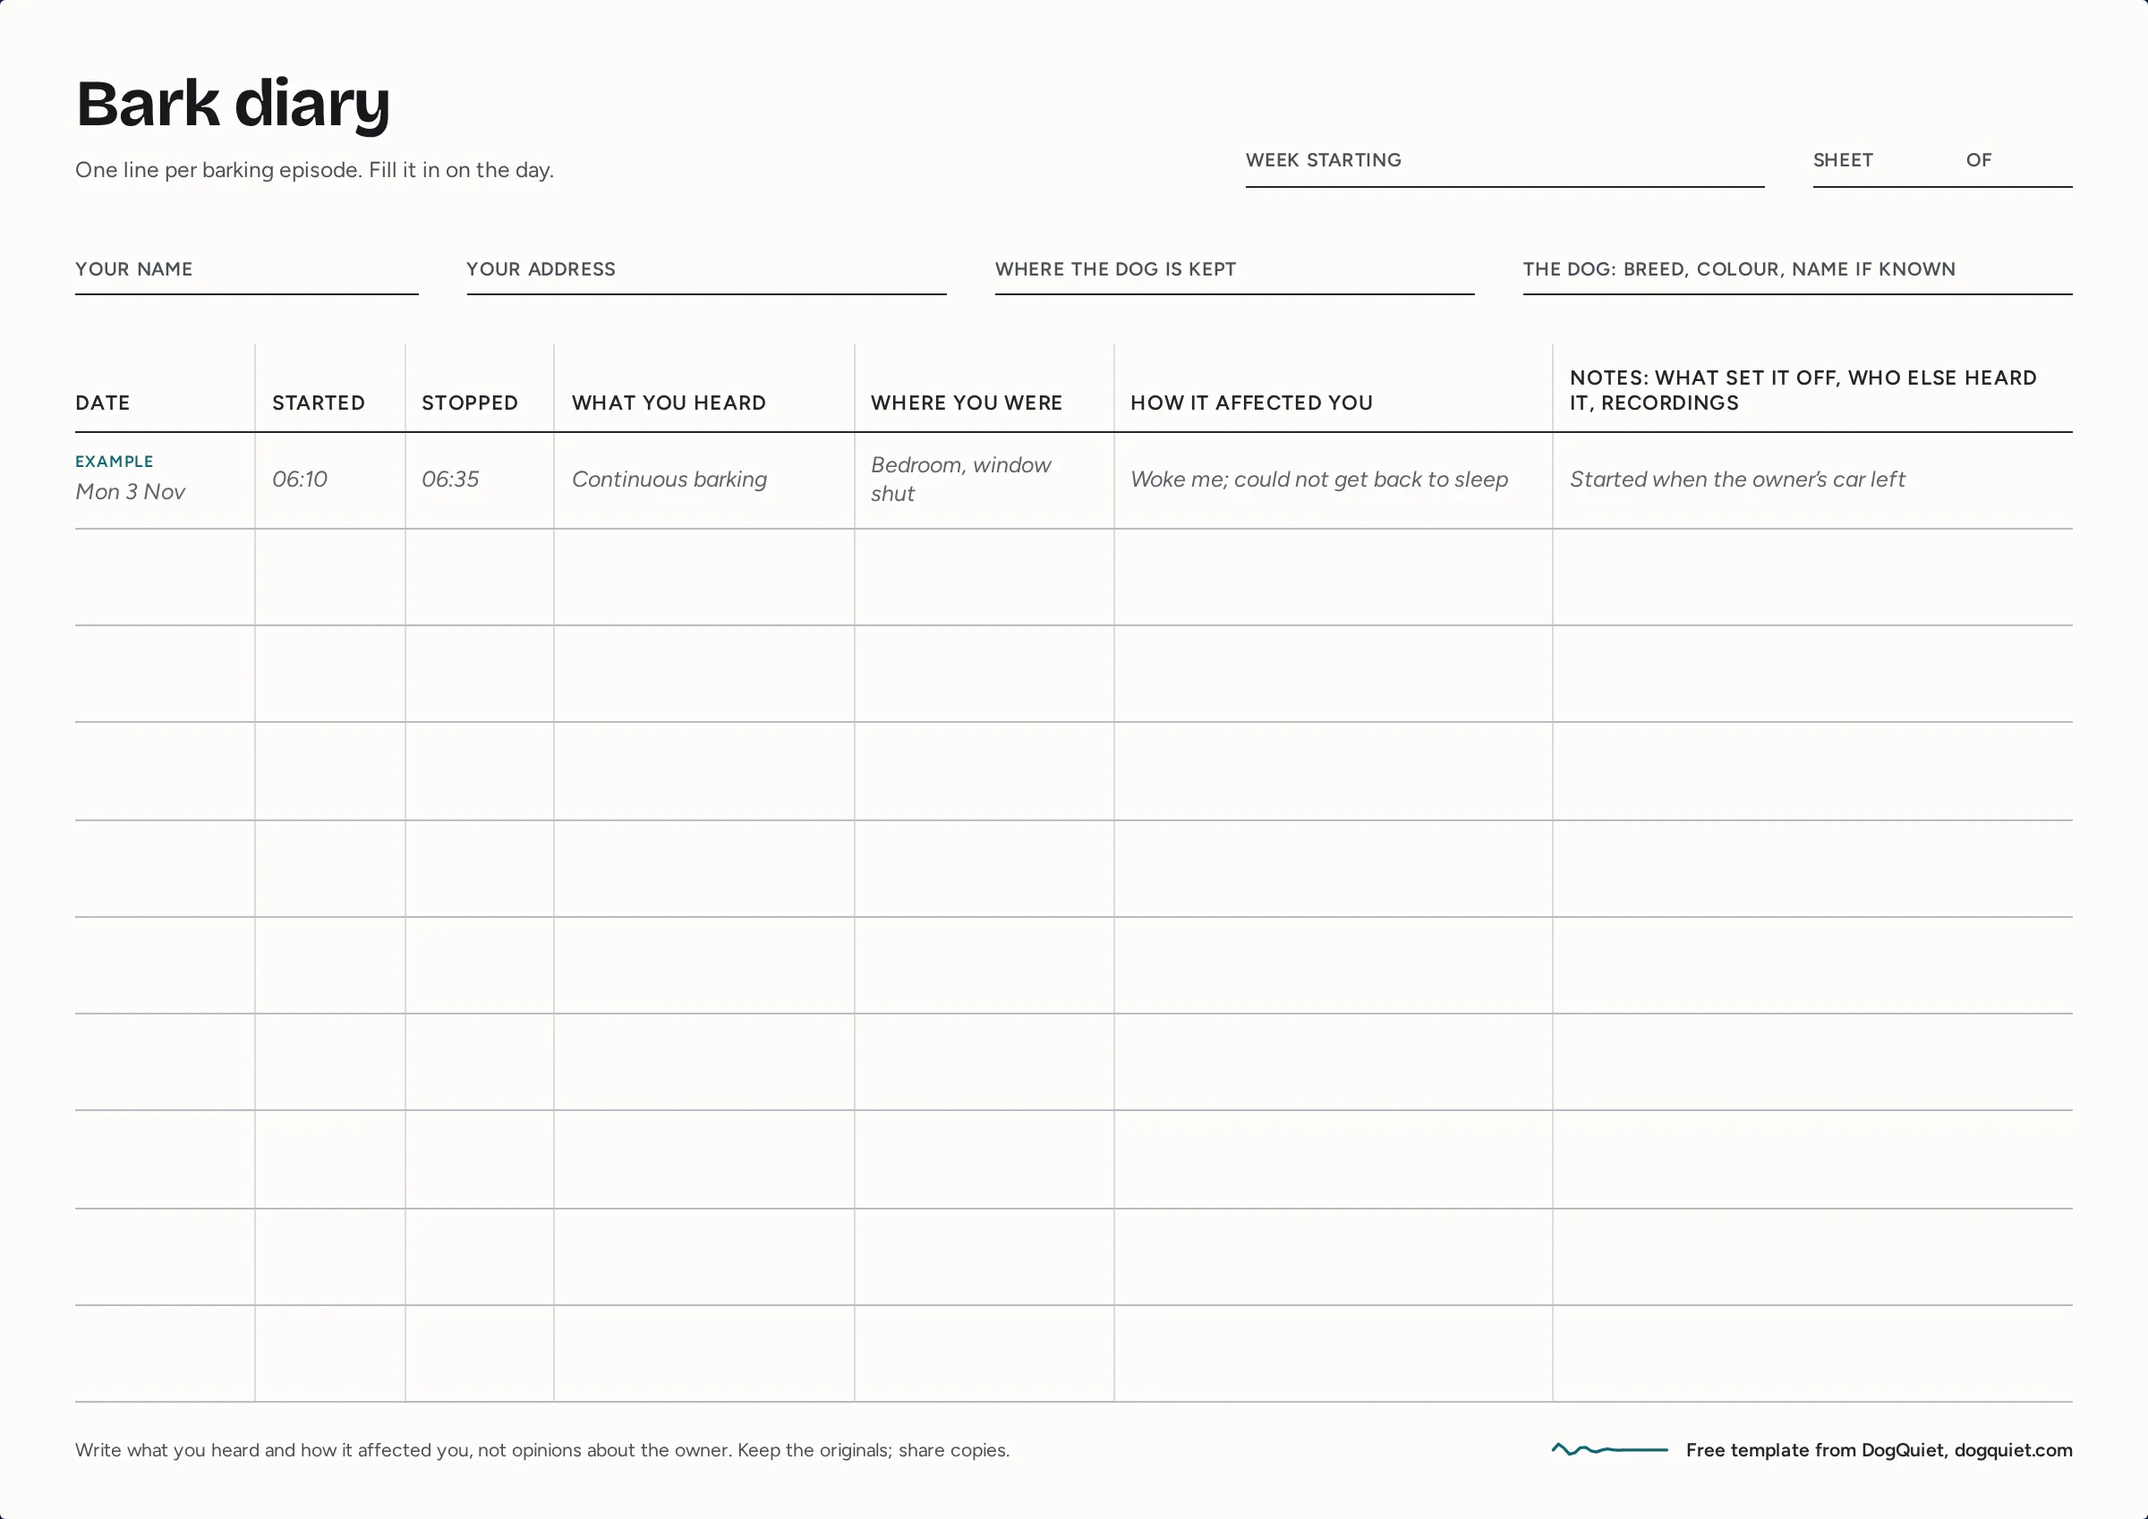The height and width of the screenshot is (1519, 2148).
Task: Click the '06:10' started time
Action: point(299,479)
